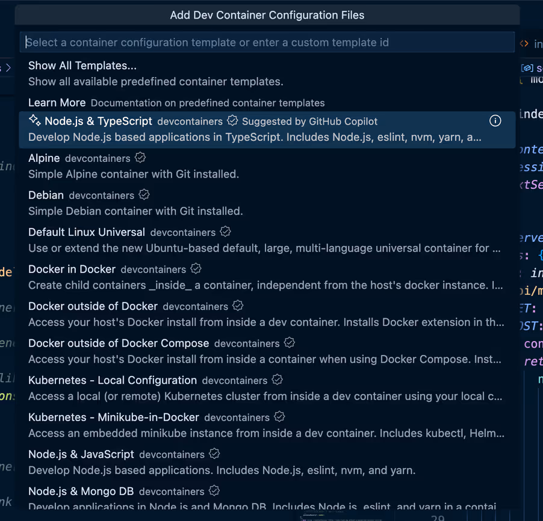This screenshot has height=521, width=543.
Task: Open info icon for Node.js & TypeScript
Action: [495, 121]
